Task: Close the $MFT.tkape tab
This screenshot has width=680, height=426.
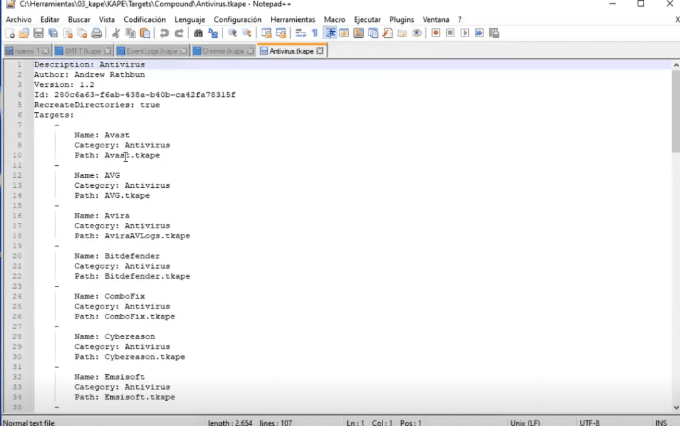Action: tap(107, 51)
